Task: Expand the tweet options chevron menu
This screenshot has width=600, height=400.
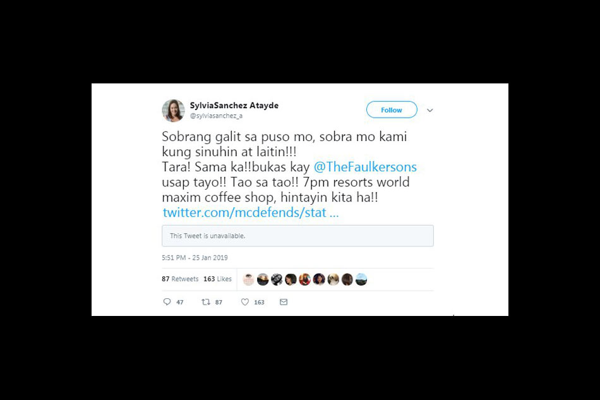Action: [x=429, y=110]
